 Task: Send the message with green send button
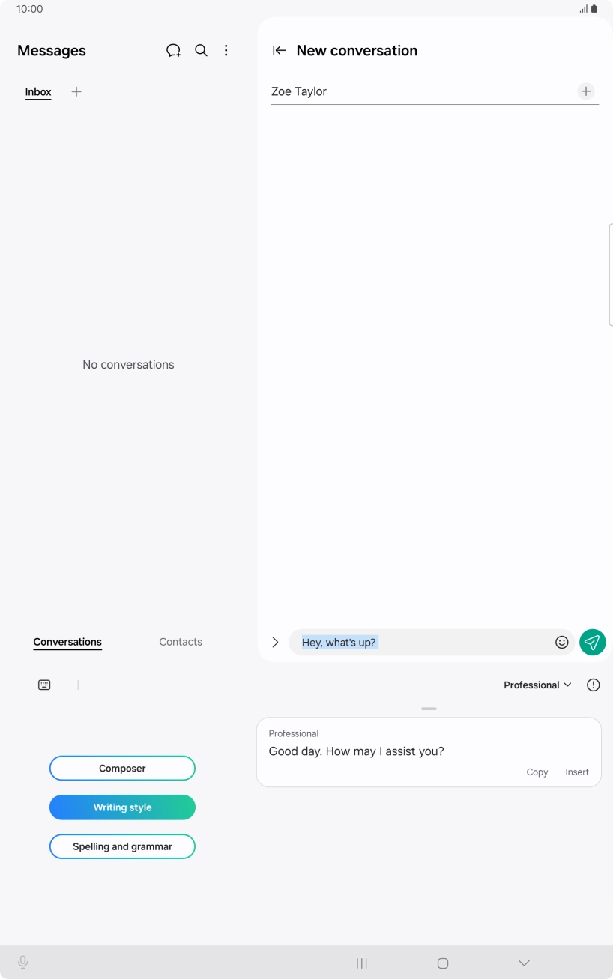pos(592,642)
